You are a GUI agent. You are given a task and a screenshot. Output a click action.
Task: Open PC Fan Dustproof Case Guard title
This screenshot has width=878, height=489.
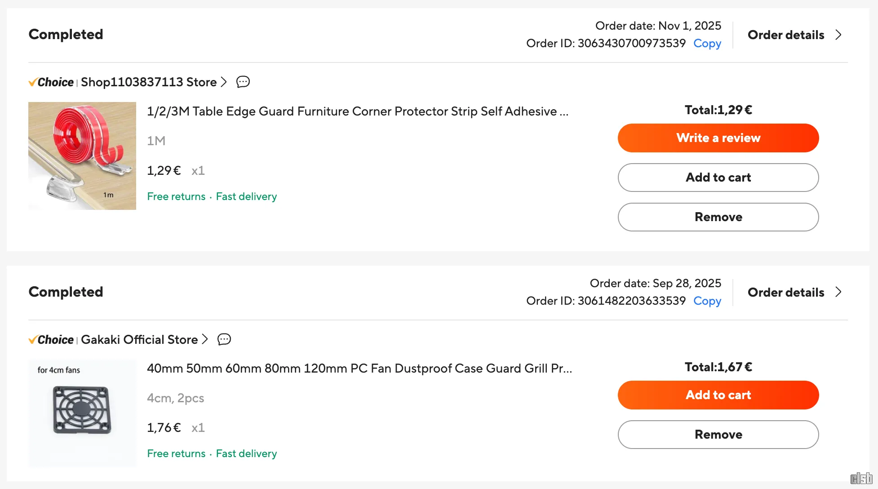(x=359, y=369)
